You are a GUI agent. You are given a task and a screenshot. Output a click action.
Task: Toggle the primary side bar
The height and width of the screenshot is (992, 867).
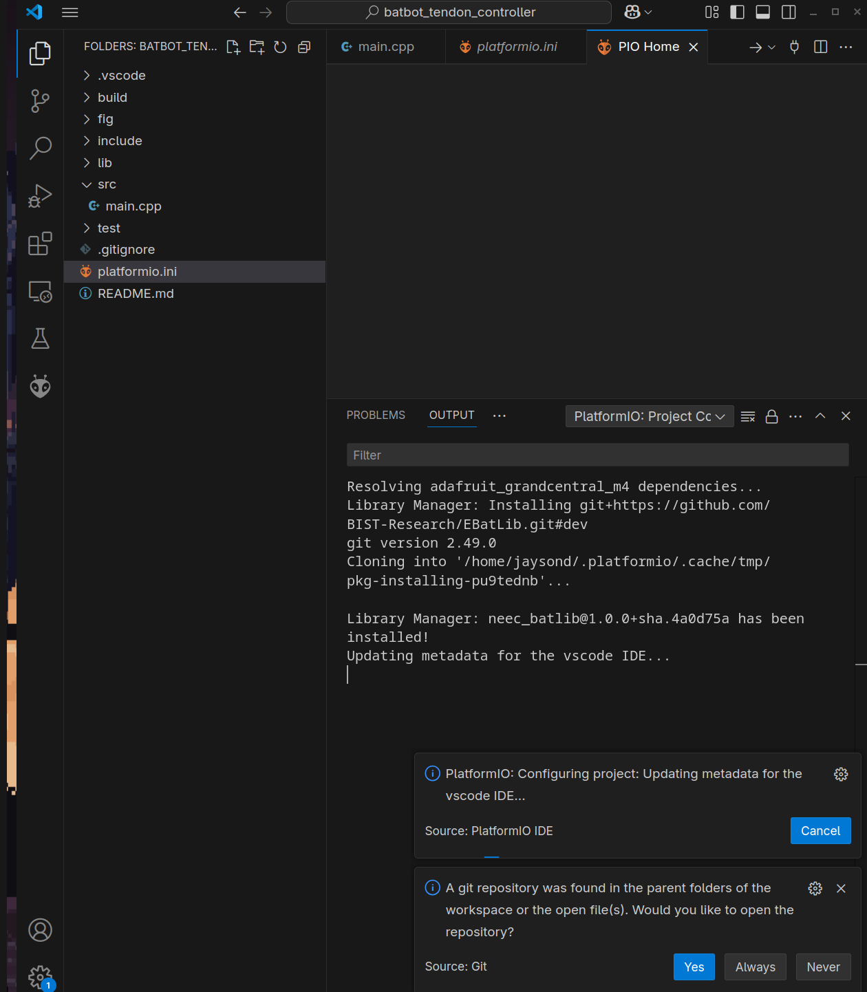pos(738,12)
